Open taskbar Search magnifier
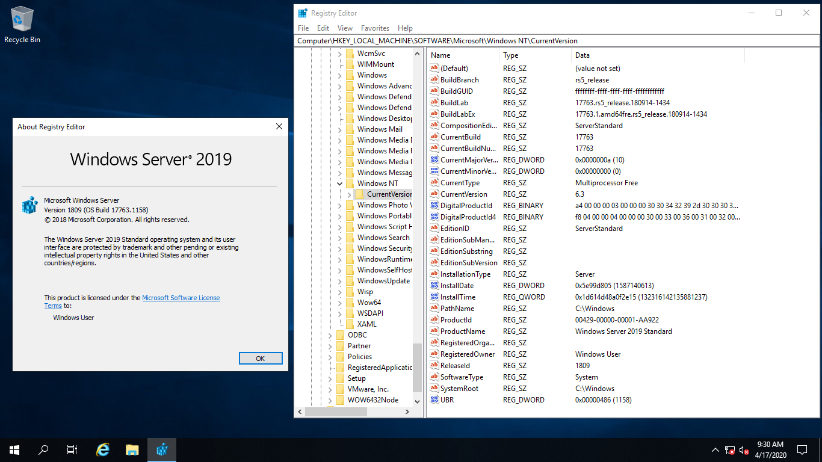822x462 pixels. coord(43,449)
